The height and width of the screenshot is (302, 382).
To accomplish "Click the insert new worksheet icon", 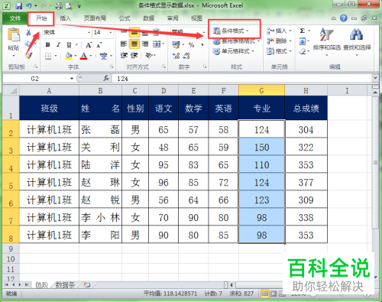I will 87,285.
